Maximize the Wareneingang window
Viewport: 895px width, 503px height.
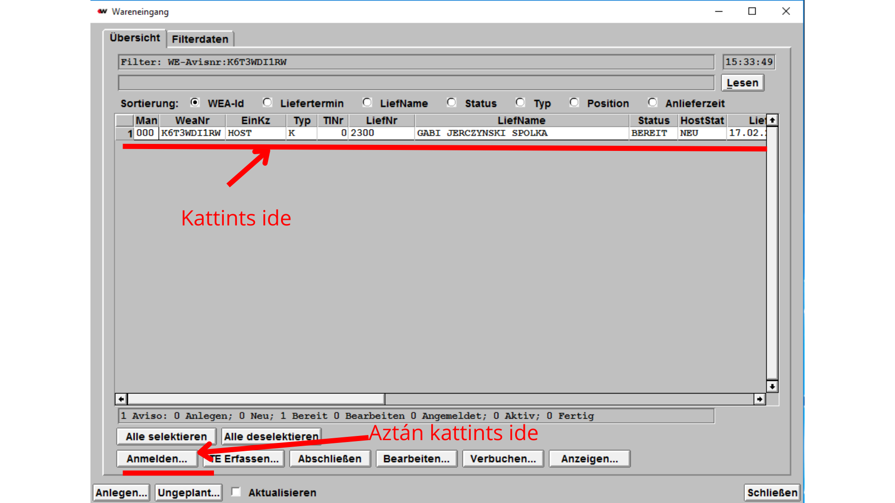pyautogui.click(x=752, y=11)
